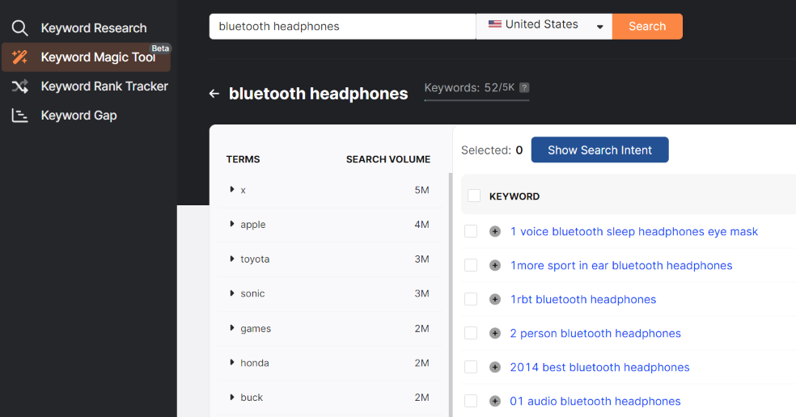This screenshot has height=417, width=796.
Task: Check the '1rbt bluetooth headphones' row
Action: (471, 299)
